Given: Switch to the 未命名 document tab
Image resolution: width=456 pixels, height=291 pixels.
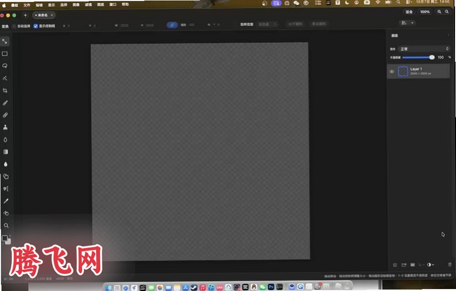Looking at the screenshot, I should [43, 15].
